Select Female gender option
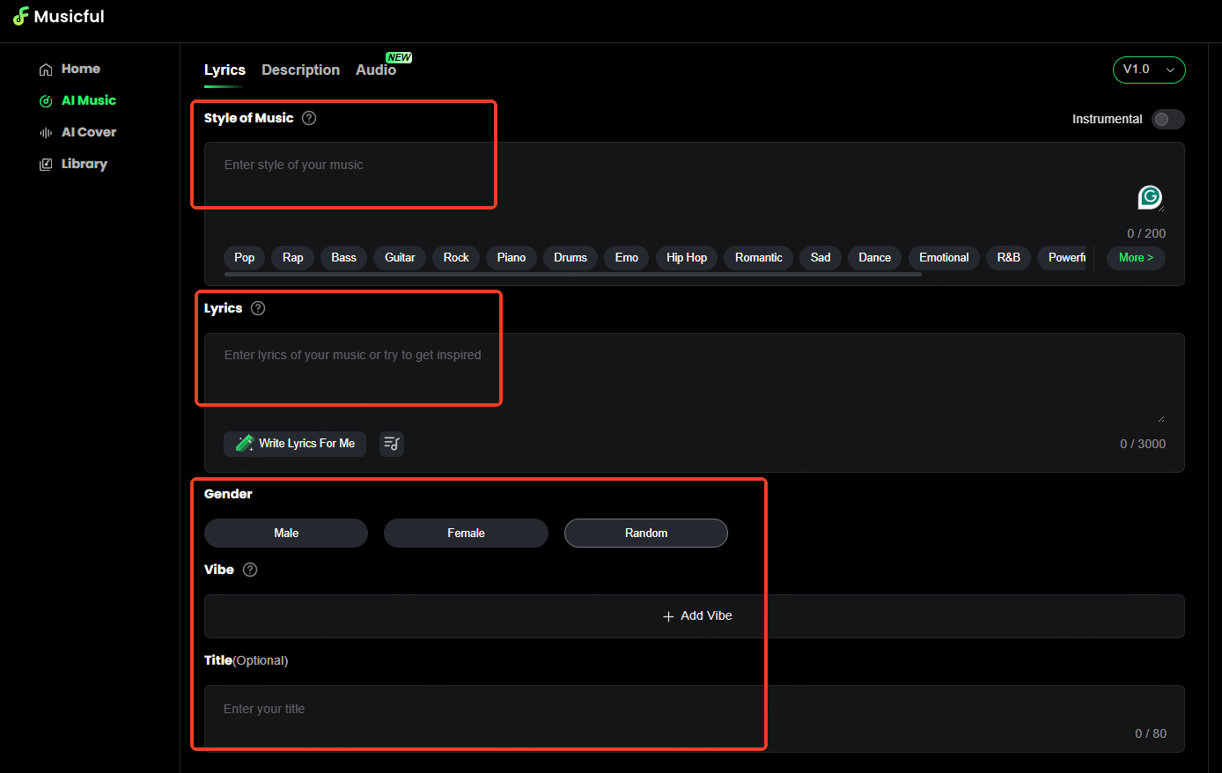This screenshot has width=1222, height=773. point(466,533)
